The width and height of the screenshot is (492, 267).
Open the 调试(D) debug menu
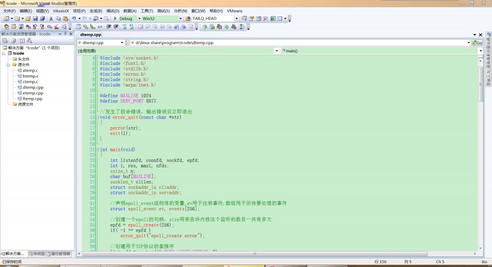tap(112, 11)
